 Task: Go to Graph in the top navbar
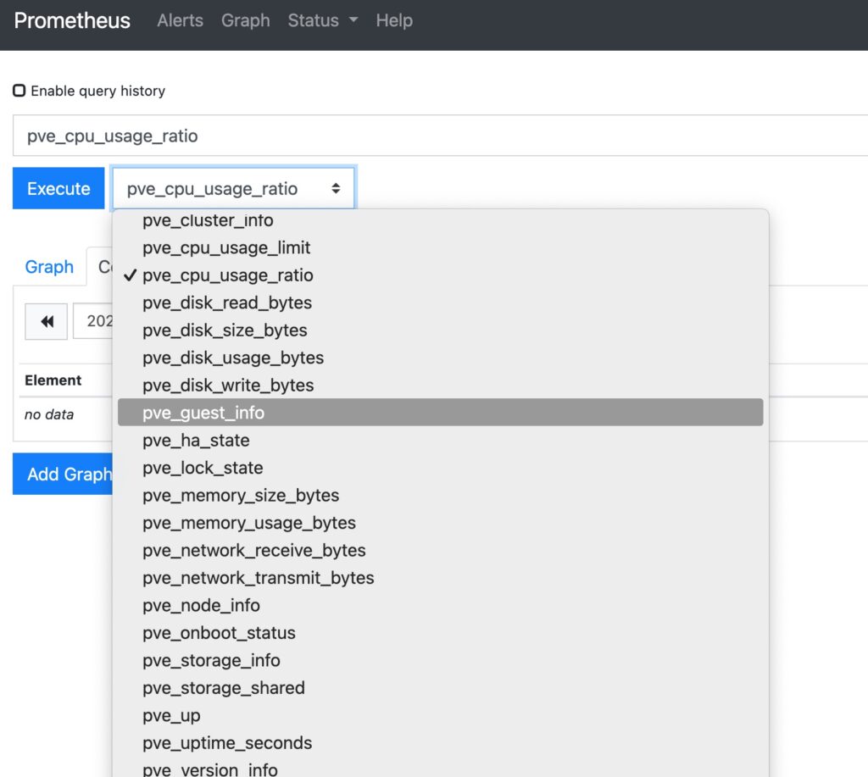tap(246, 20)
